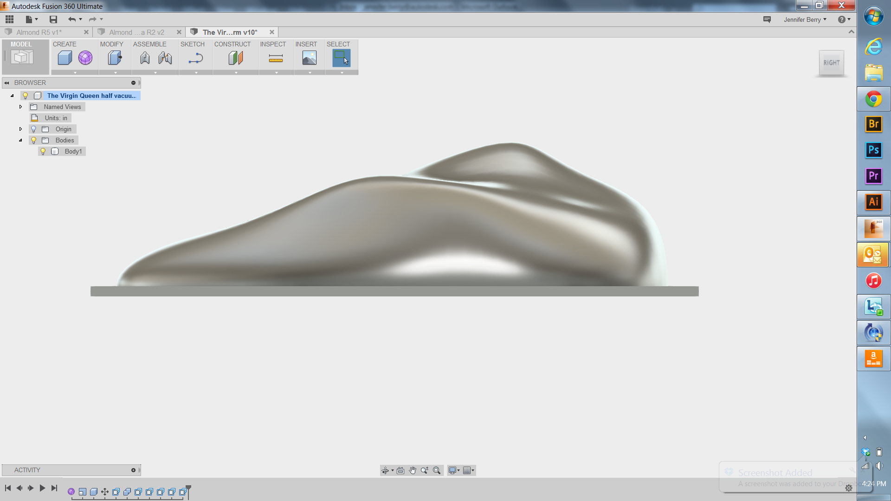Click the RIGHT face of view cube
Viewport: 891px width, 501px height.
pyautogui.click(x=832, y=63)
